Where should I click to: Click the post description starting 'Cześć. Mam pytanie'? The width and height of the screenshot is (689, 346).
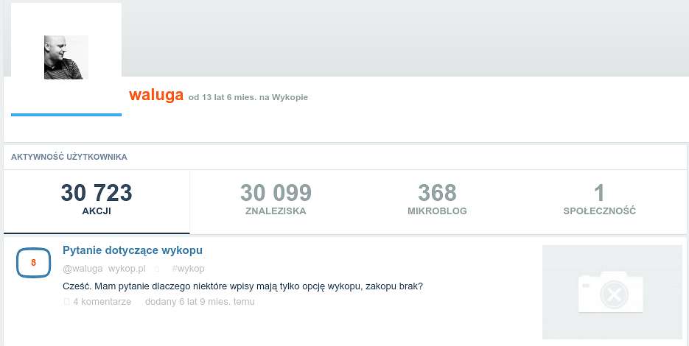(242, 286)
